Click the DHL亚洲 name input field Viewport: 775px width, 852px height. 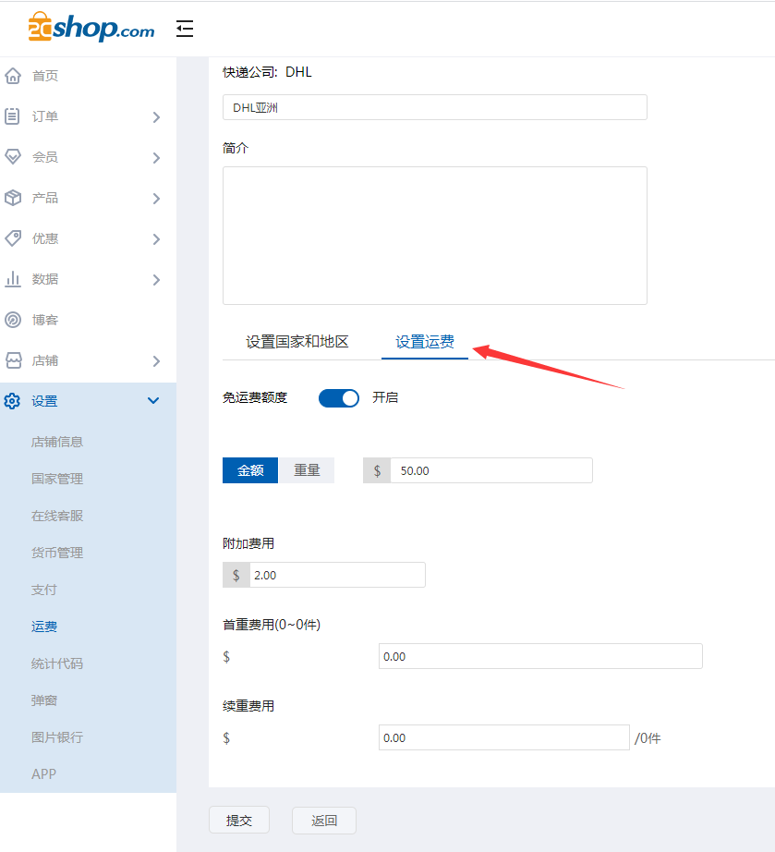click(435, 107)
